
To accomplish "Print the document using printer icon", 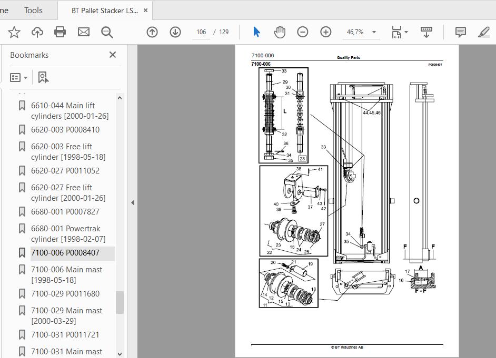I will [x=60, y=33].
